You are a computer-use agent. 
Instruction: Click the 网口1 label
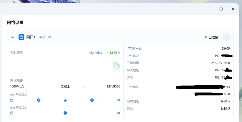click(x=31, y=37)
